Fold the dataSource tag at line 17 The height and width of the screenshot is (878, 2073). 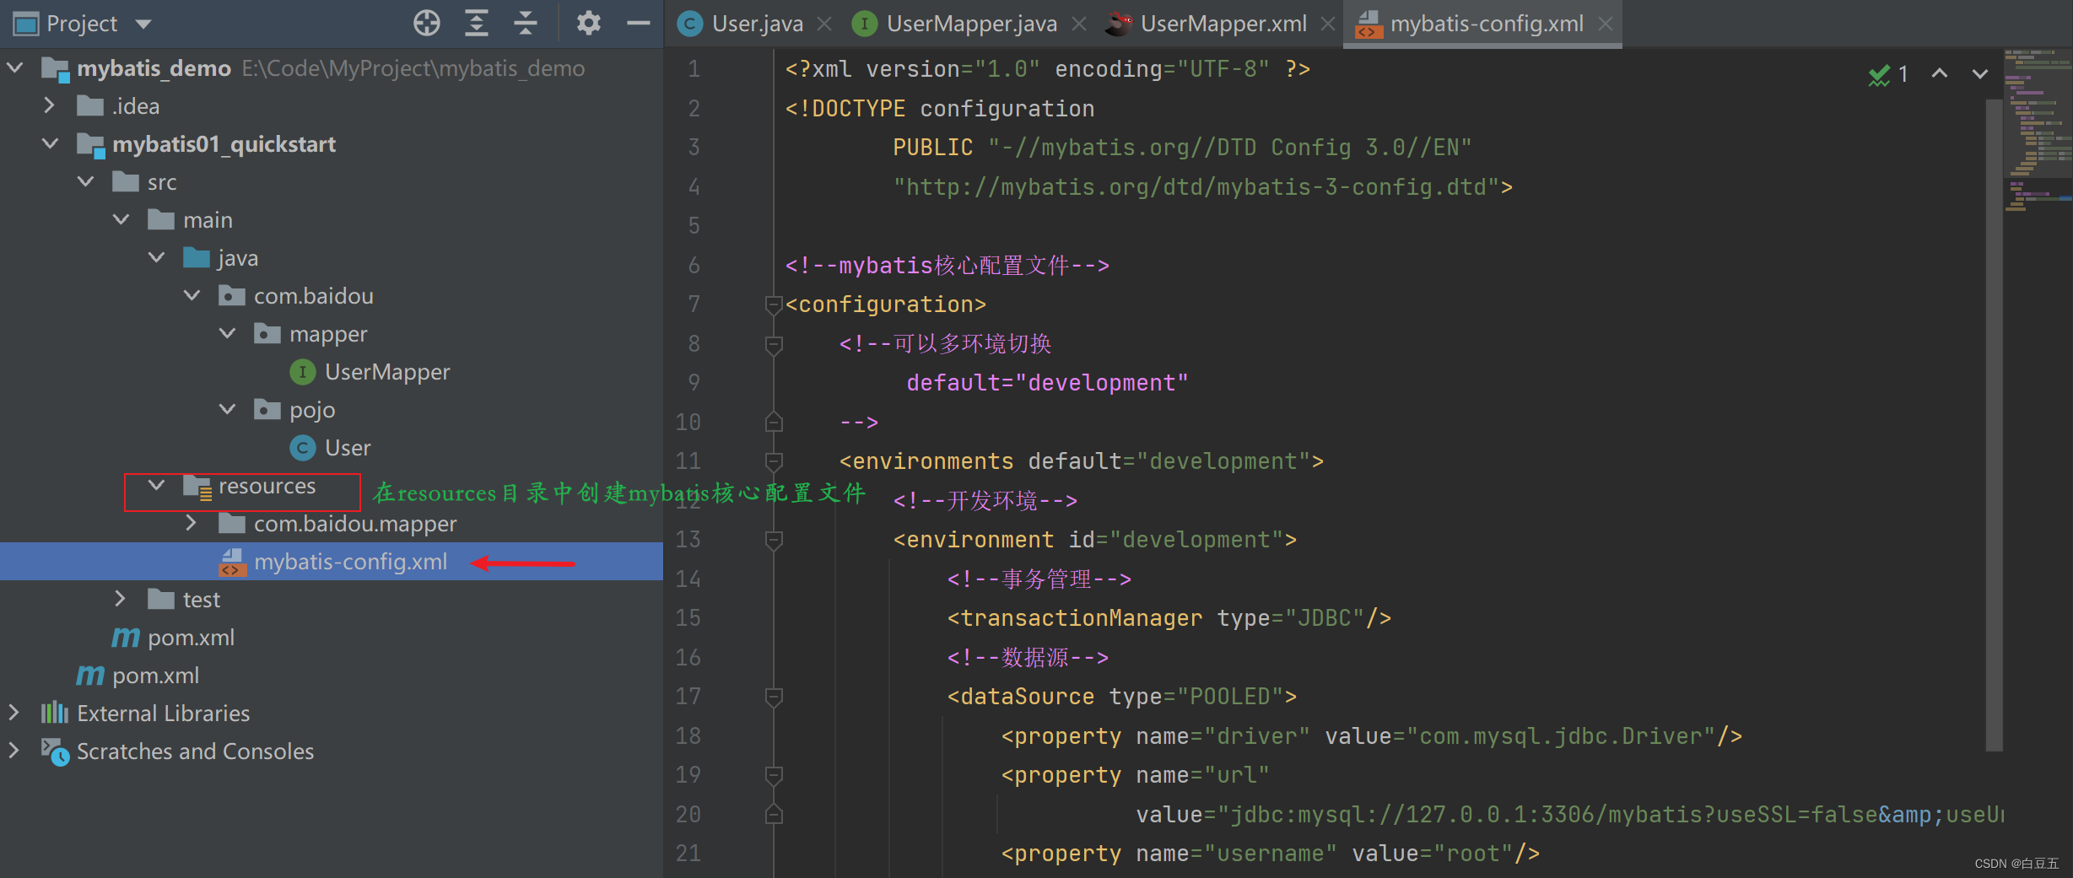click(774, 697)
